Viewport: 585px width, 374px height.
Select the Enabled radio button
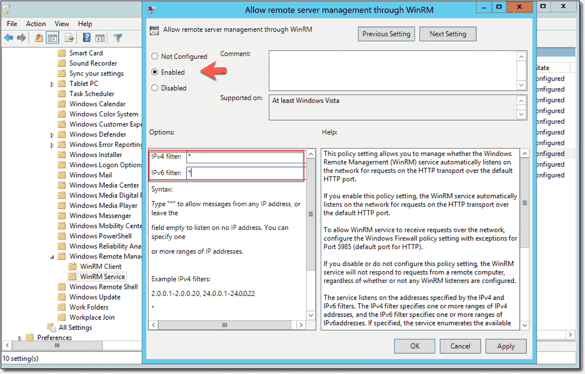[154, 72]
